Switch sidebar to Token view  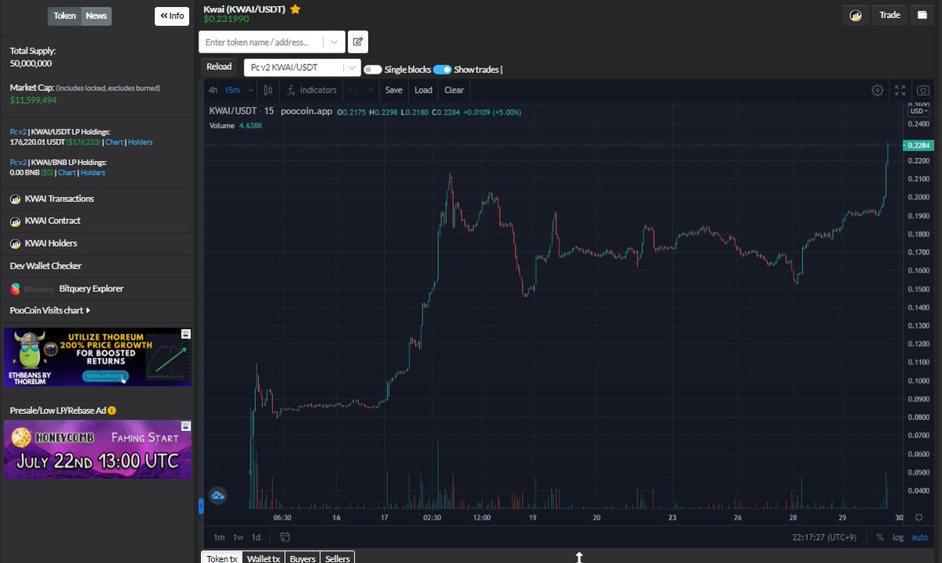(x=64, y=16)
